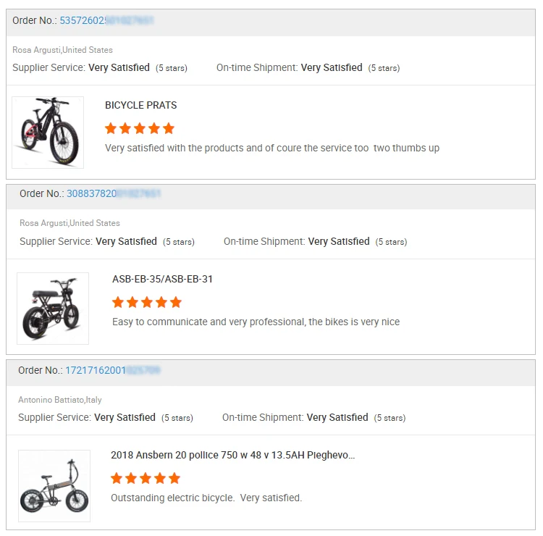Click the 'Easy to communicate' review text
This screenshot has height=536, width=543.
pyautogui.click(x=256, y=322)
